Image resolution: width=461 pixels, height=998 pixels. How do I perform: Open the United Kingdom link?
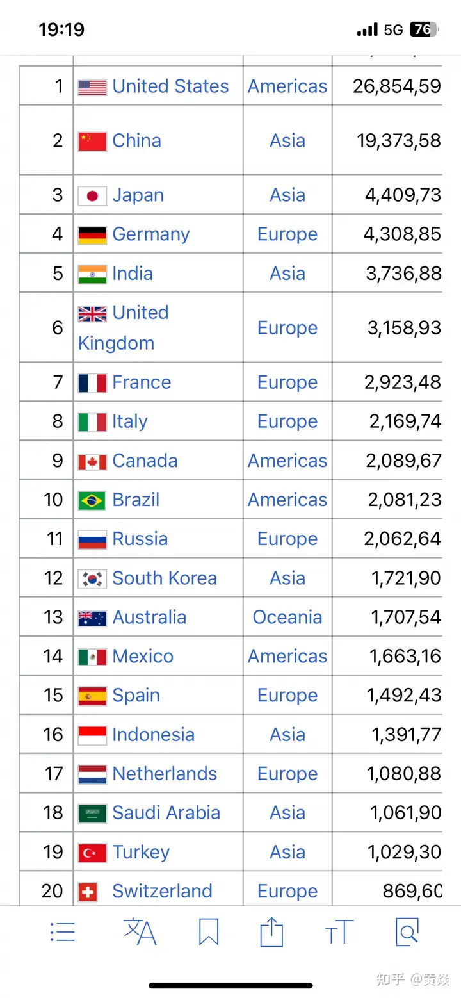pyautogui.click(x=123, y=328)
